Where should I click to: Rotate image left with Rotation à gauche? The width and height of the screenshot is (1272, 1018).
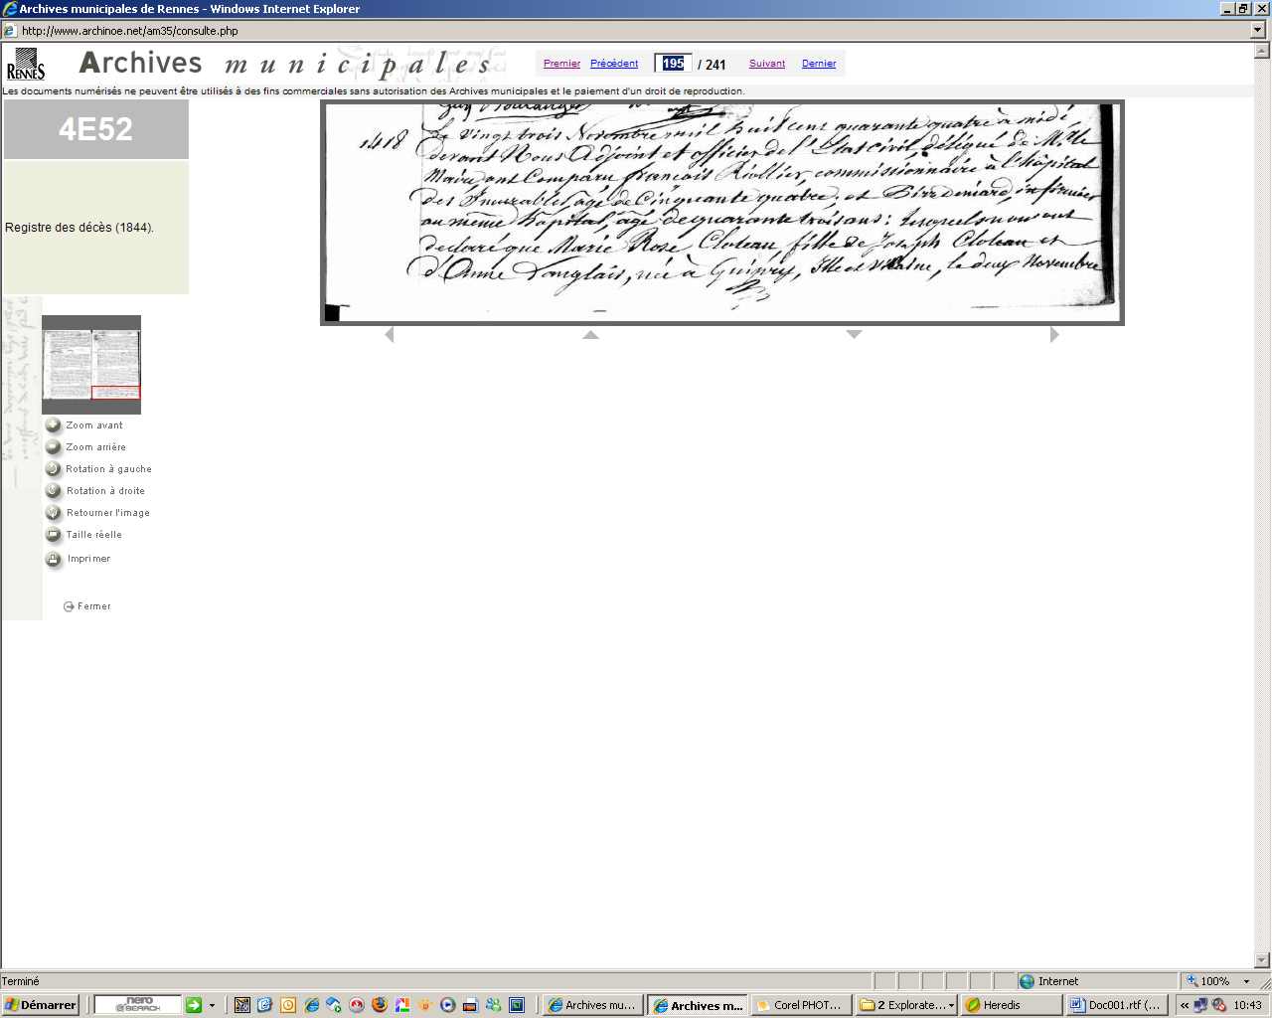coord(54,469)
